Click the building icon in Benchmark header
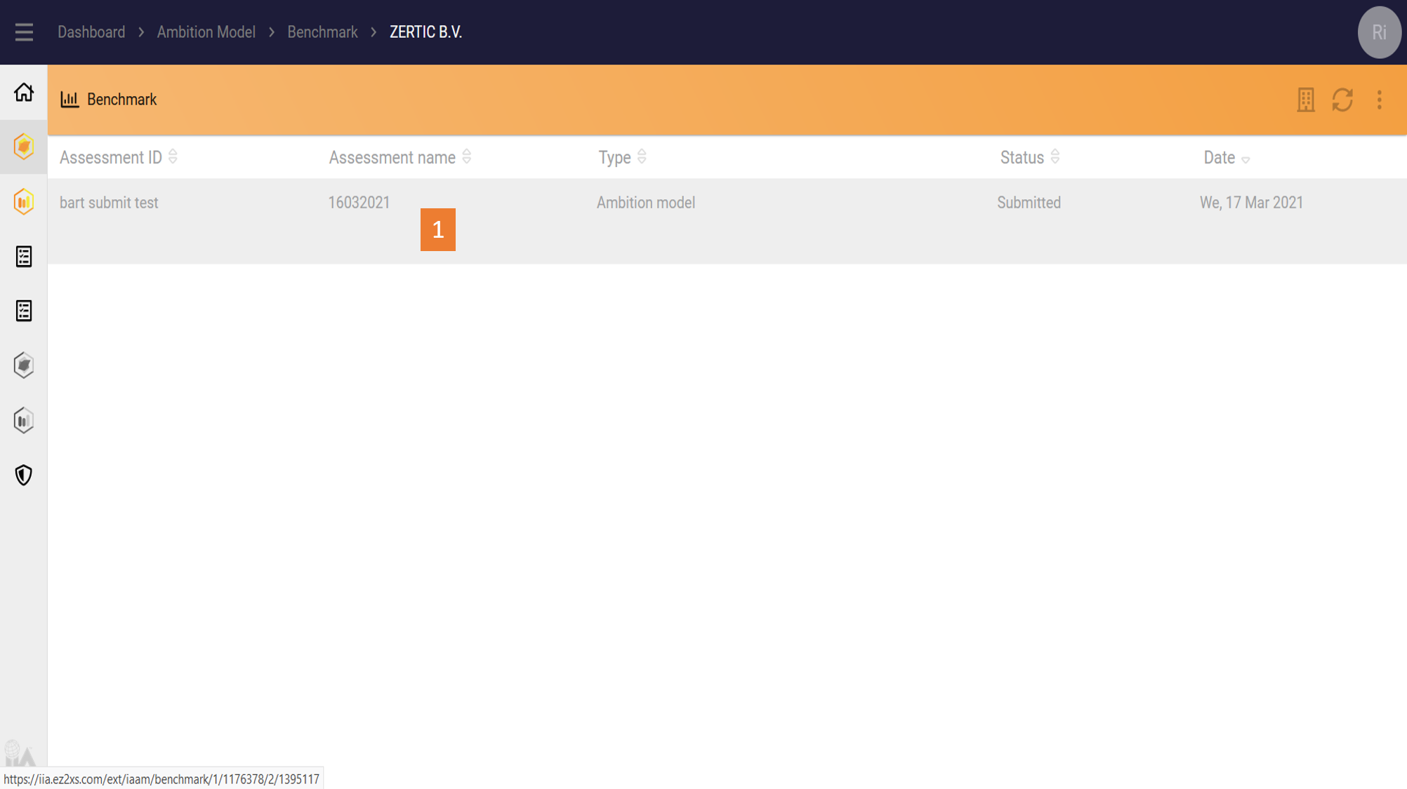1407x789 pixels. (x=1305, y=100)
